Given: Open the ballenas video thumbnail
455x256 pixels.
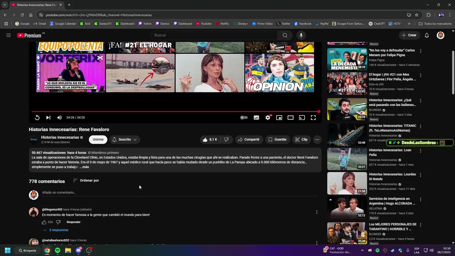Looking at the screenshot, I should 347,109.
